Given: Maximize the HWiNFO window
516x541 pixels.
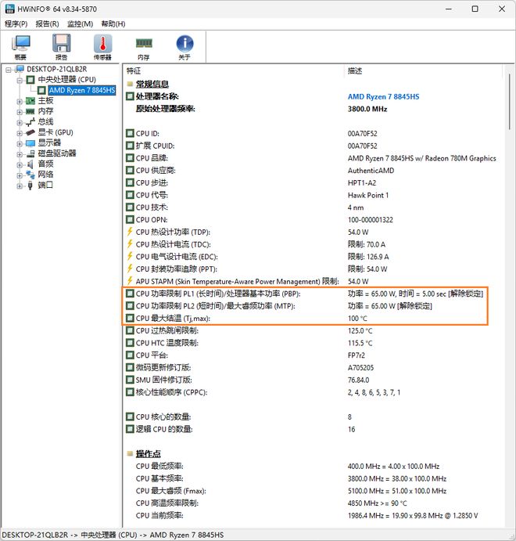Looking at the screenshot, I should click(475, 9).
